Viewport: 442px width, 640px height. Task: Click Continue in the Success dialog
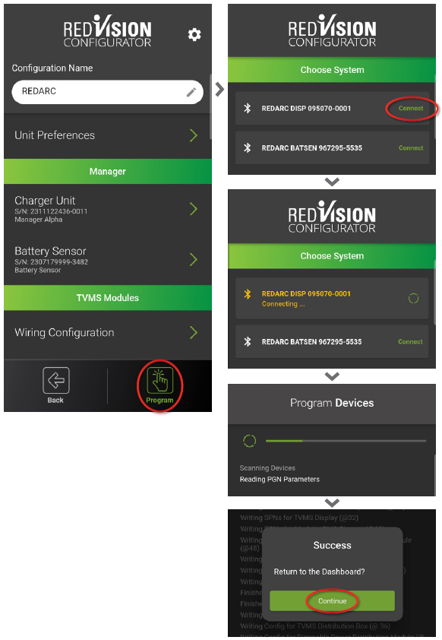pos(332,600)
